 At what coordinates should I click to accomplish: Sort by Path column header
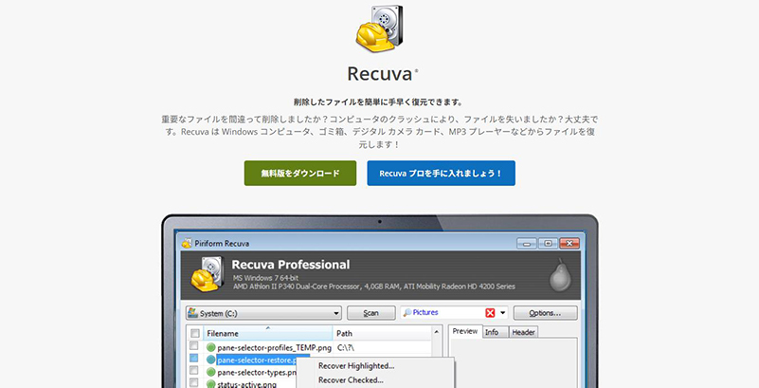coord(382,333)
